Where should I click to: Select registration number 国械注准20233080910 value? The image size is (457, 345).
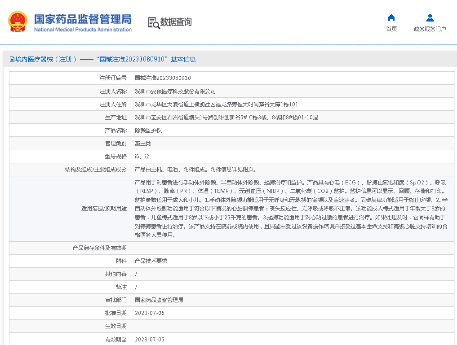point(163,78)
